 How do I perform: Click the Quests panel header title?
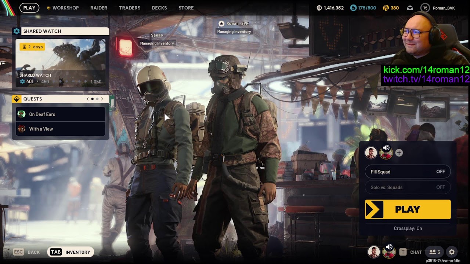pyautogui.click(x=33, y=99)
